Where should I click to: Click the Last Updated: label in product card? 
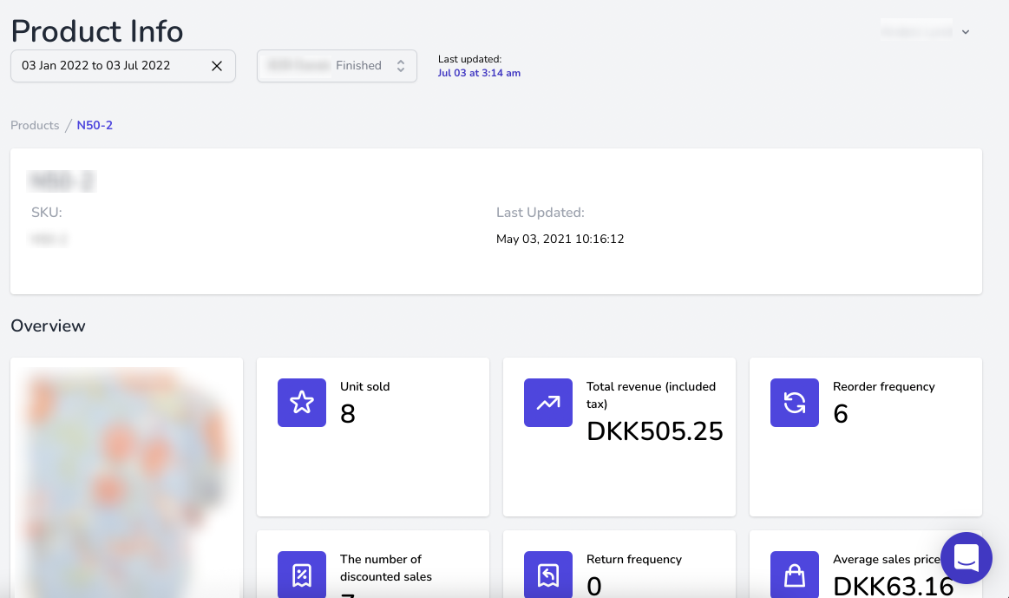pyautogui.click(x=541, y=213)
